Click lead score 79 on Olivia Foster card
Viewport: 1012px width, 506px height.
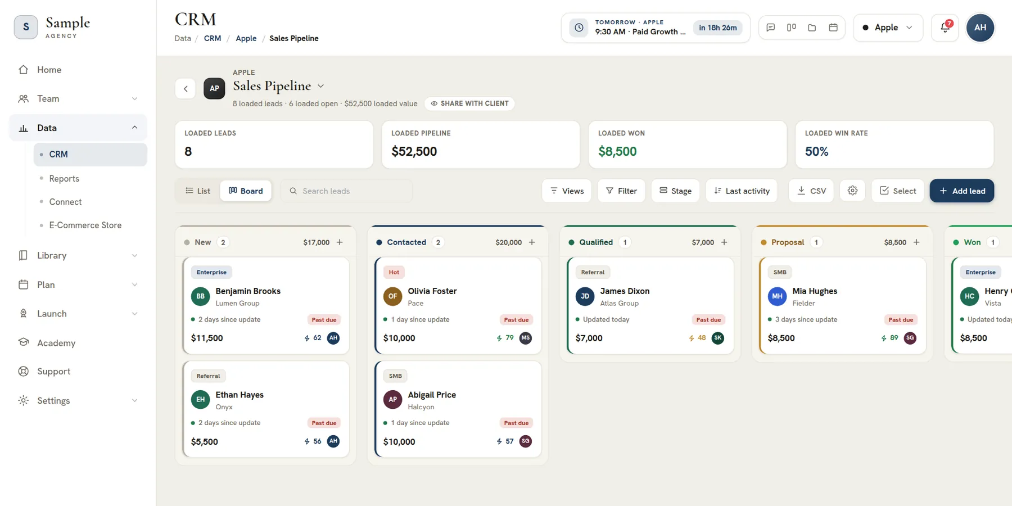pyautogui.click(x=505, y=338)
